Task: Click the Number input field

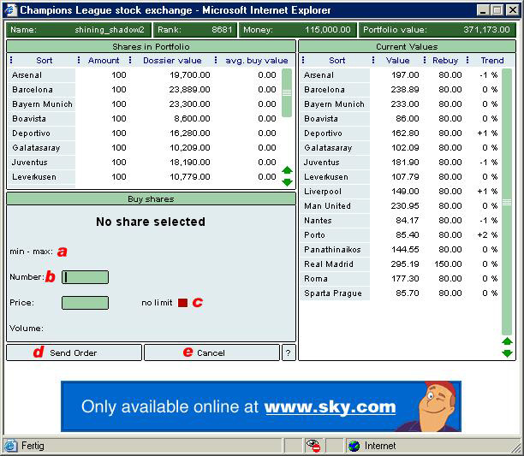Action: pos(86,277)
